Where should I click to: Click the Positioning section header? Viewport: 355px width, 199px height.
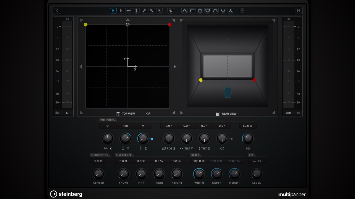tap(107, 120)
